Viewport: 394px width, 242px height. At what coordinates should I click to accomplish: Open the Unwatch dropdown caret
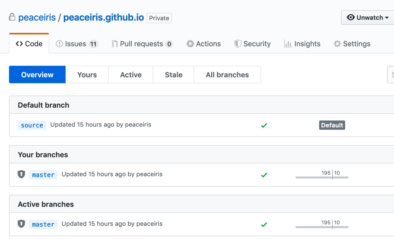click(x=387, y=17)
